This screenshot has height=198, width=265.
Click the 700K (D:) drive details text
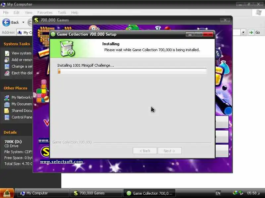(13, 142)
